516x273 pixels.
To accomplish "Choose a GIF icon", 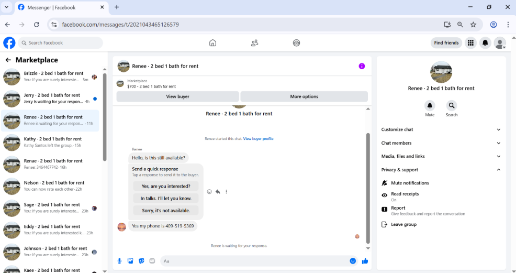I will point(152,261).
